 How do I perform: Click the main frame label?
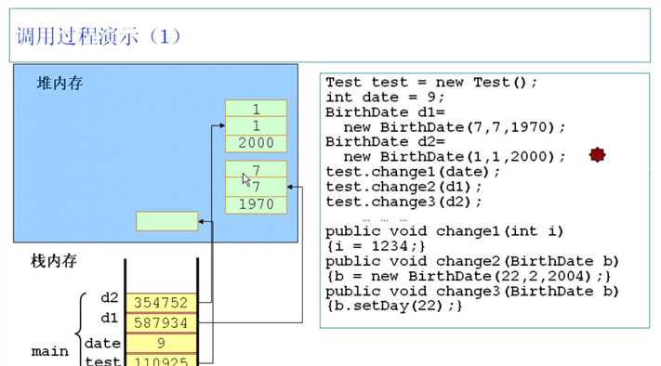[50, 351]
